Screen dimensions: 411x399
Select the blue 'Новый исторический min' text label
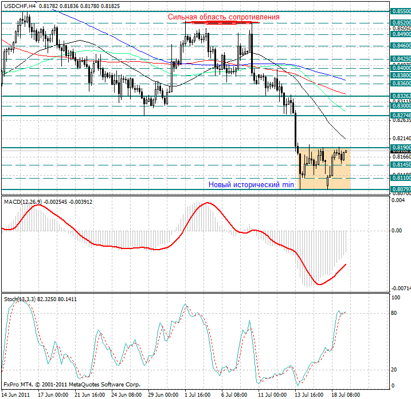point(251,185)
